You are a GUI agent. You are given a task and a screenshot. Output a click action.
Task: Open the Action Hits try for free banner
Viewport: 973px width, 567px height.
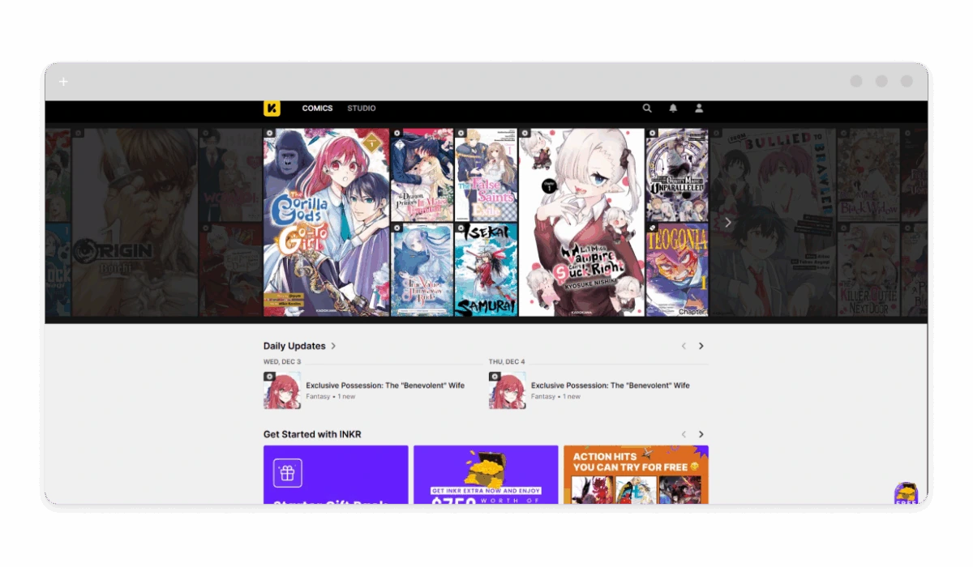coord(636,475)
